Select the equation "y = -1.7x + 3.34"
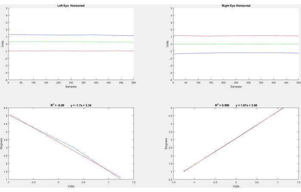 (x=81, y=105)
